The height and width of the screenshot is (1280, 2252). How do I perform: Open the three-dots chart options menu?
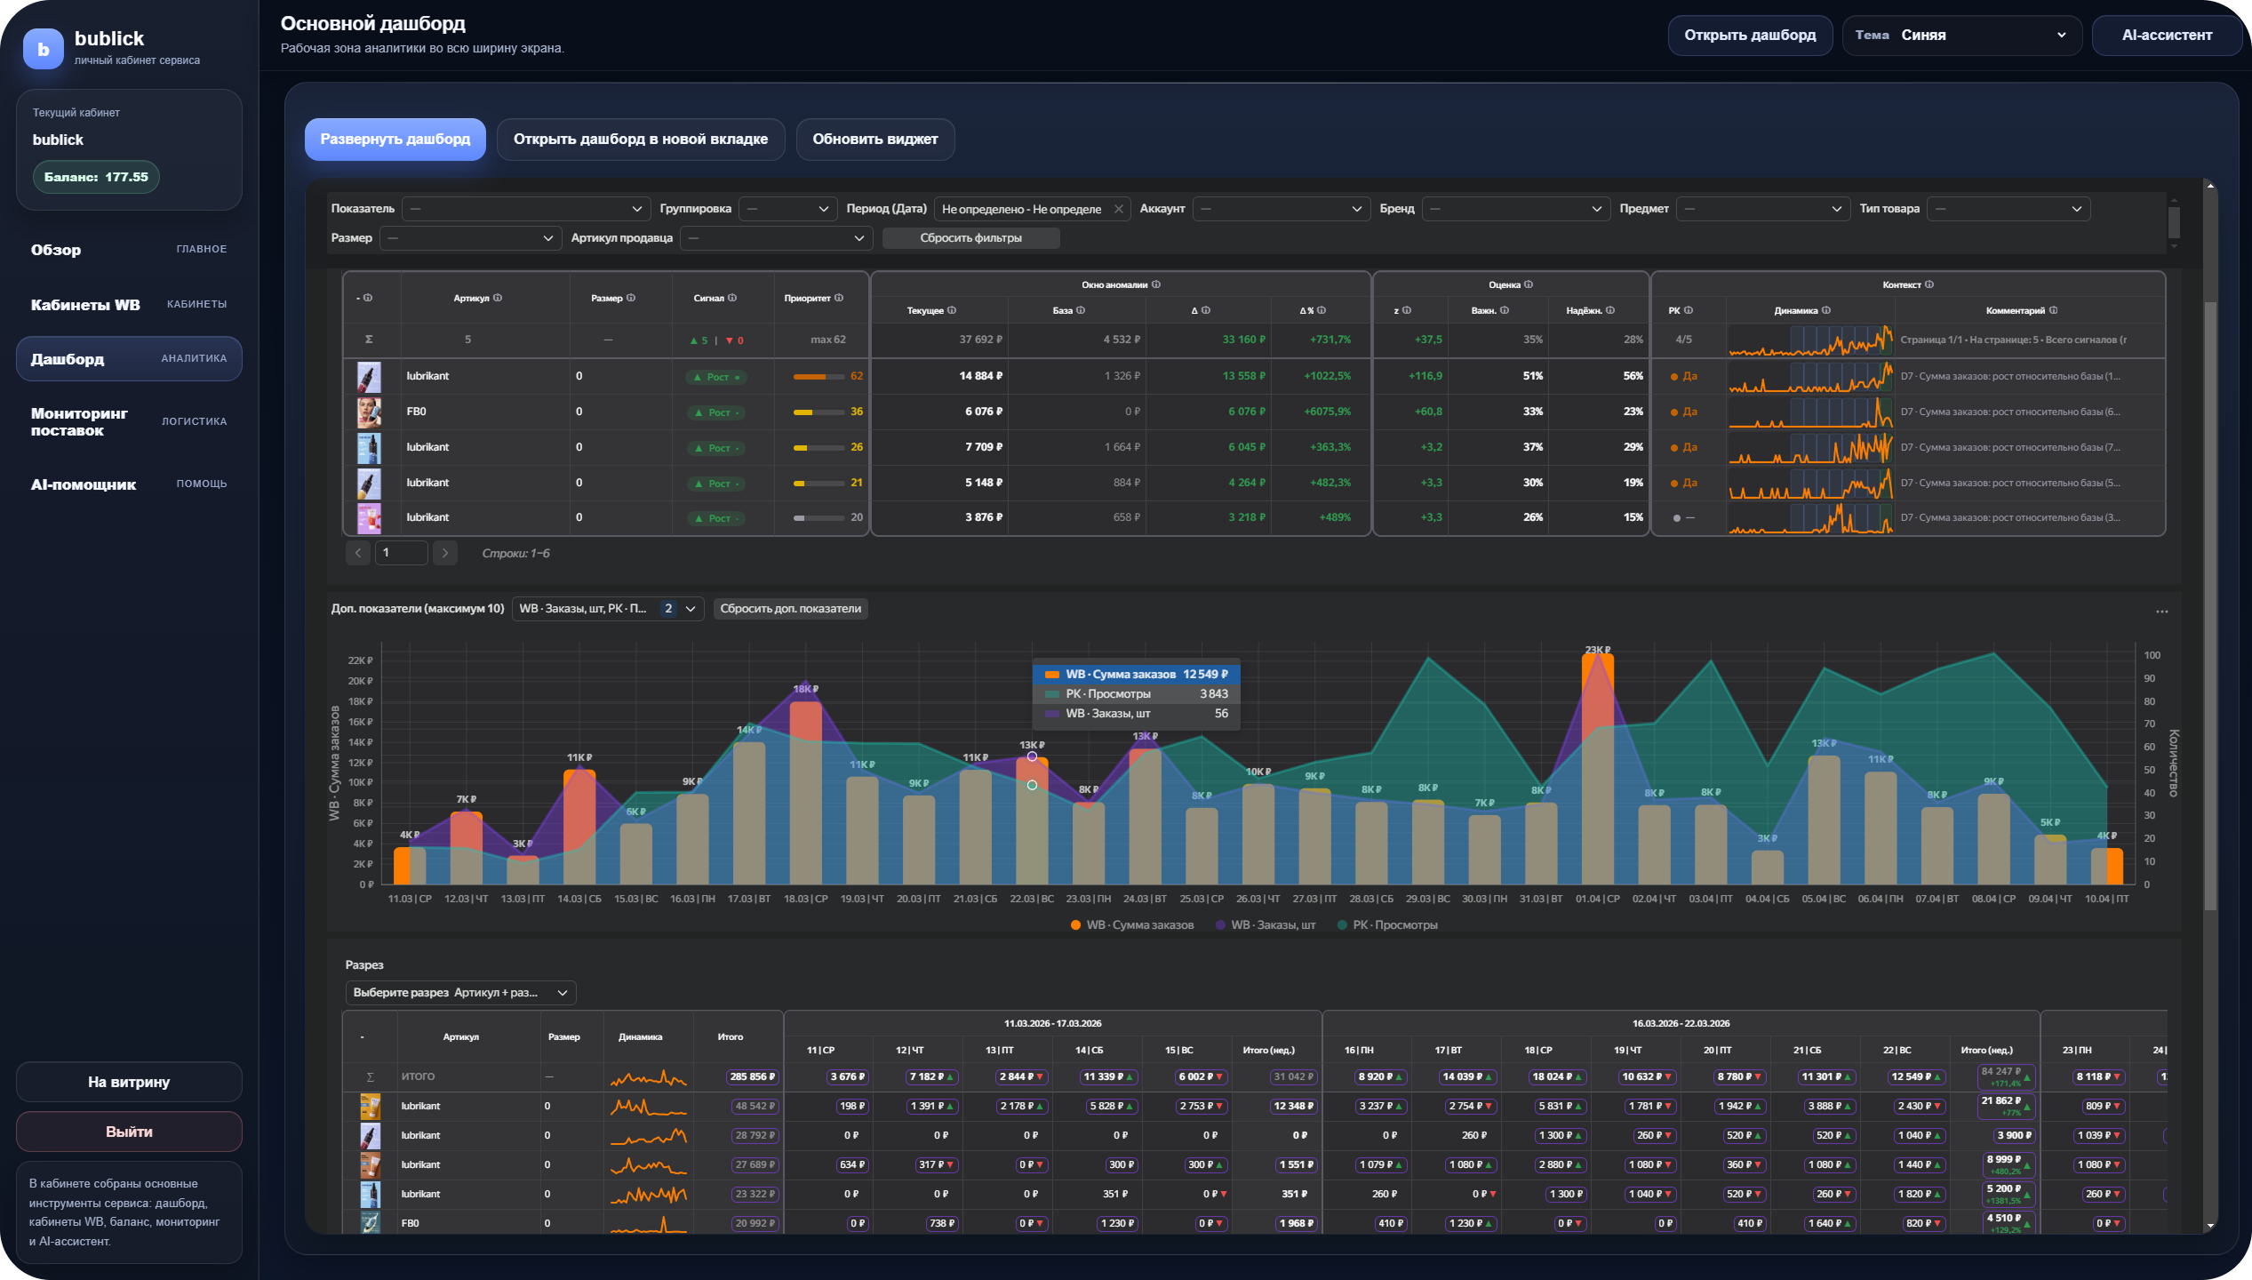2161,612
